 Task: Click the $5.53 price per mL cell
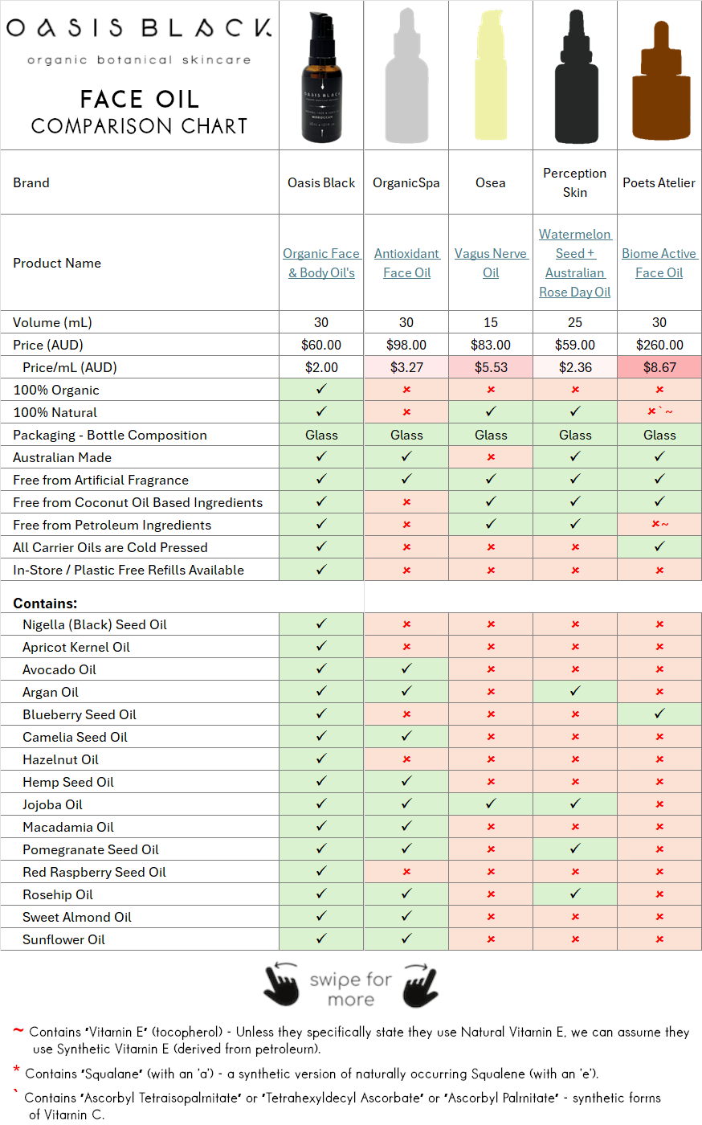tap(491, 367)
